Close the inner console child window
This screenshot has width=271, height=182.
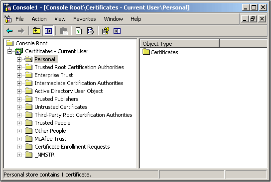pyautogui.click(x=262, y=18)
